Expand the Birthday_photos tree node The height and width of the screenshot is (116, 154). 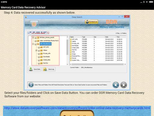click(x=33, y=37)
